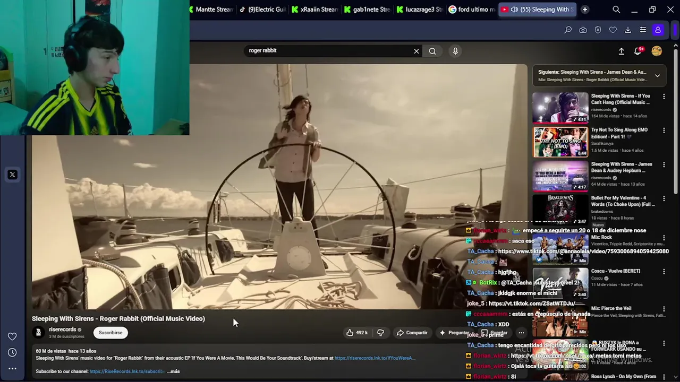Open the sidebar three-dots more menu
The image size is (680, 382).
[x=12, y=368]
